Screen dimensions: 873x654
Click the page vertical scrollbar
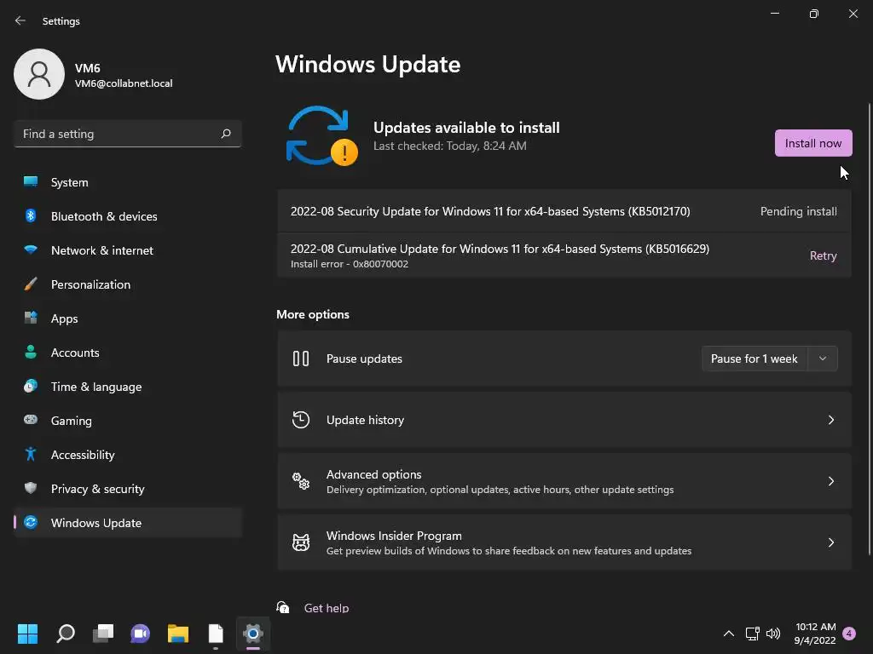(x=869, y=328)
